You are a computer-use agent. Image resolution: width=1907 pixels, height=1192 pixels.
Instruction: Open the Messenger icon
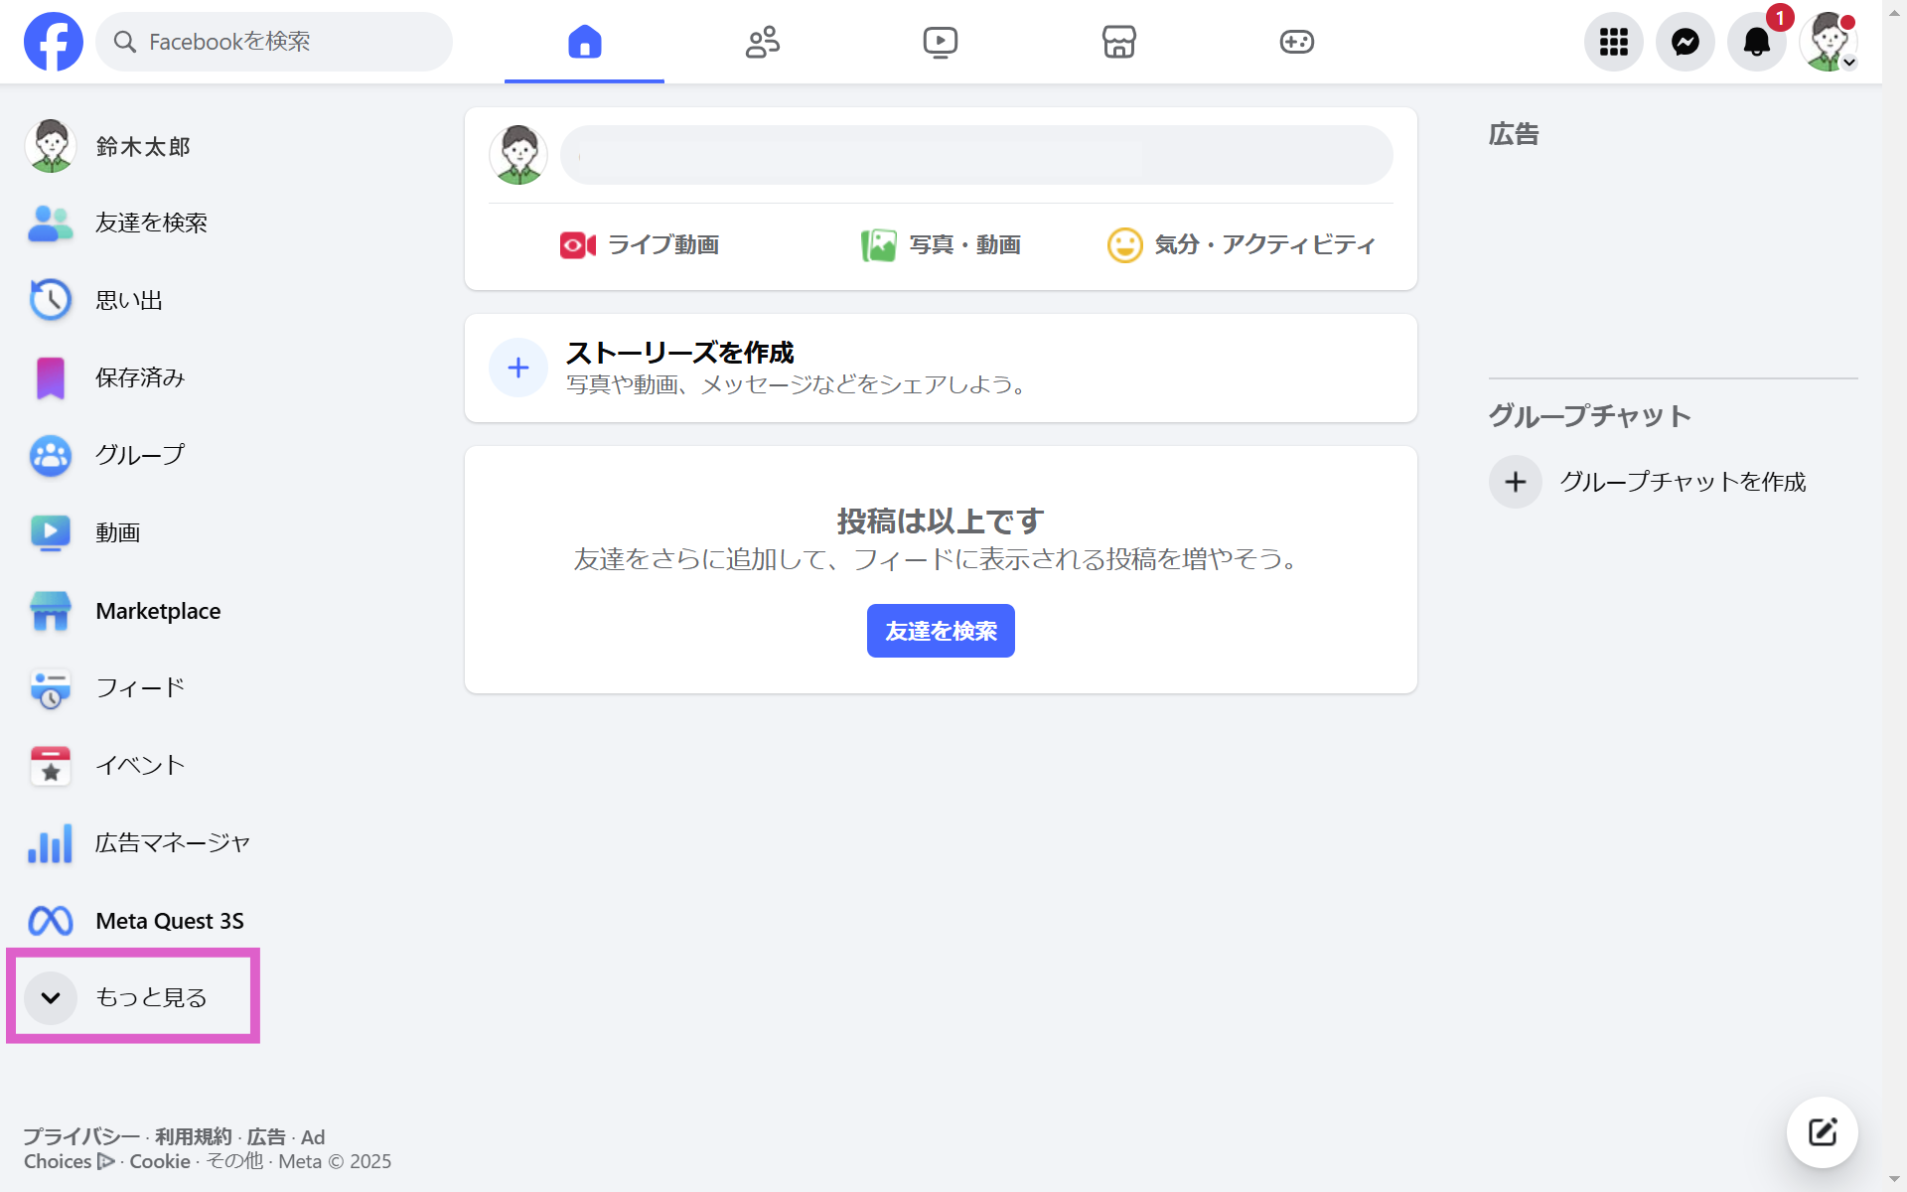click(x=1685, y=42)
